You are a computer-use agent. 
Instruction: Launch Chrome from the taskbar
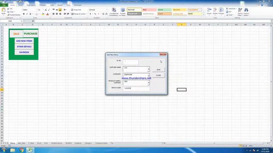pyautogui.click(x=22, y=150)
